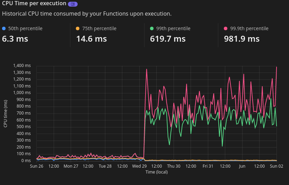Click the Time (local) axis title
Viewport: 289px width, 185px height.
[157, 172]
